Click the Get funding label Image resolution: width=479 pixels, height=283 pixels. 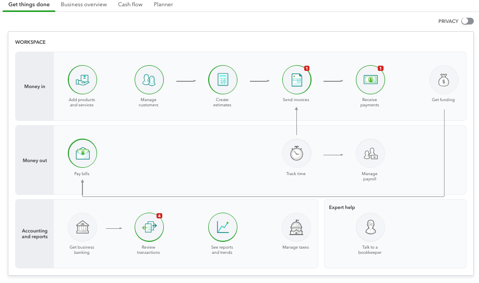tap(443, 100)
